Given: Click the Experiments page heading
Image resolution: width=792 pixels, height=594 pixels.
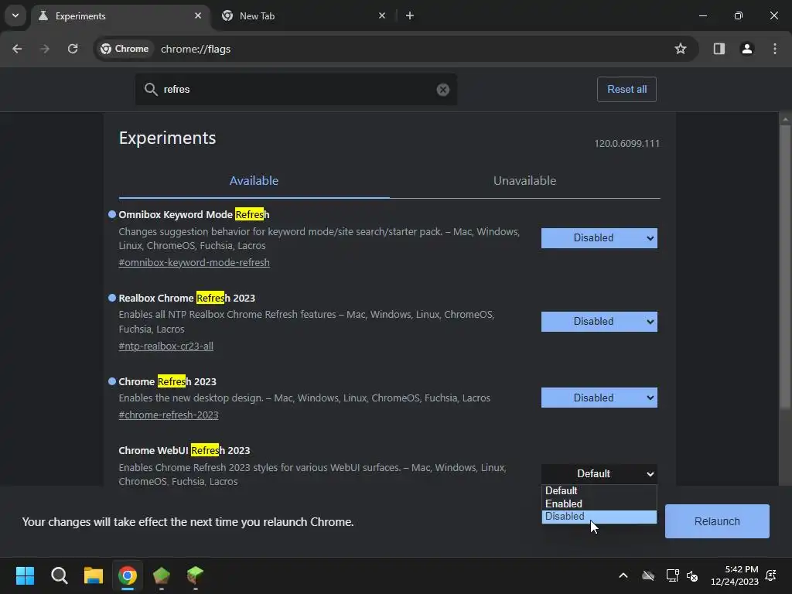Looking at the screenshot, I should (x=167, y=138).
